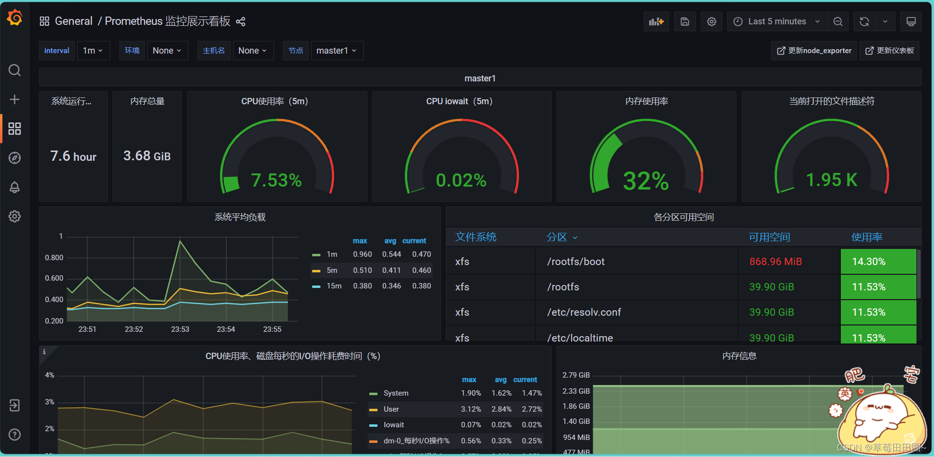Toggle the 5m load series in legend

332,270
